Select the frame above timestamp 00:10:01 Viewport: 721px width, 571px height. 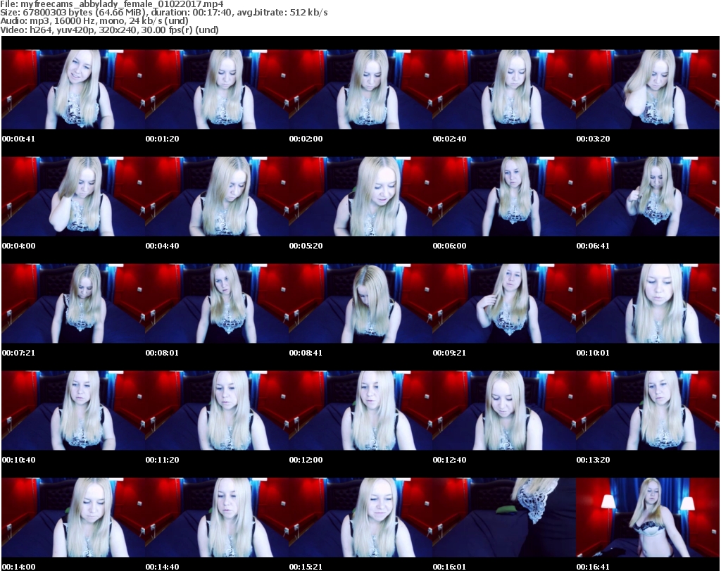[x=648, y=303]
